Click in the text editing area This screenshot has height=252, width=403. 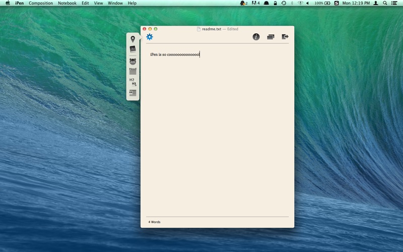click(x=217, y=126)
